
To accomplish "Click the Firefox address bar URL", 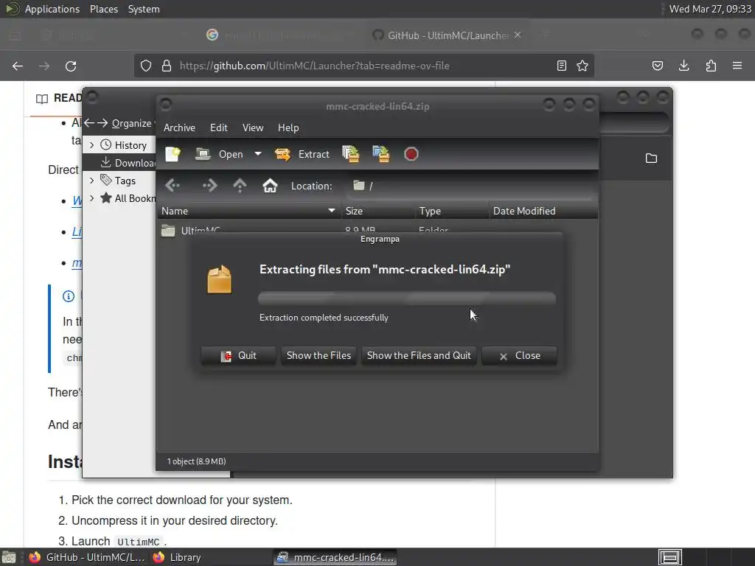I will [314, 66].
